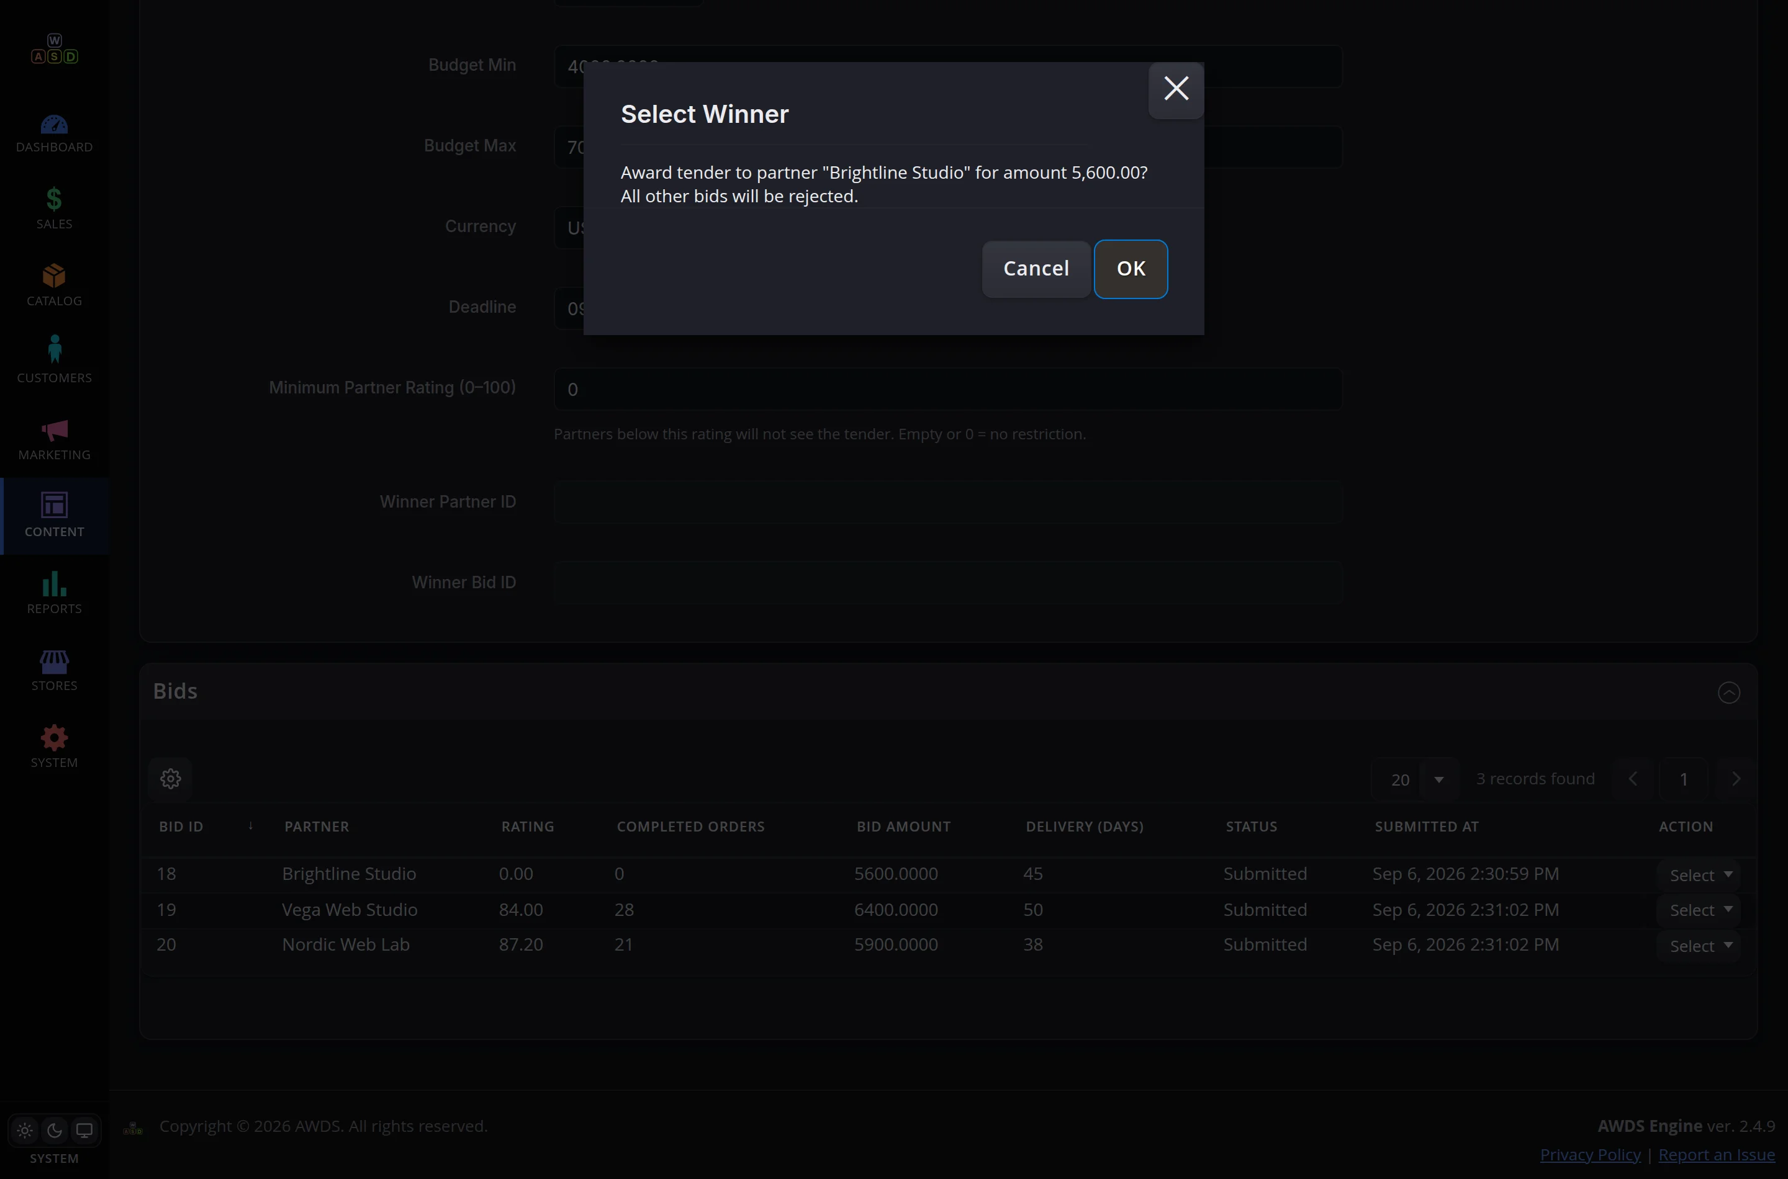Select the Content section
Screen dimensions: 1788x1179
(54, 516)
